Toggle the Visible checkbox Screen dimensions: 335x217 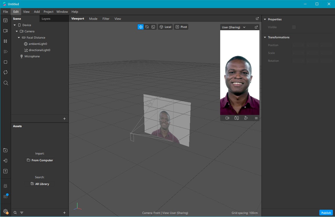(x=294, y=27)
